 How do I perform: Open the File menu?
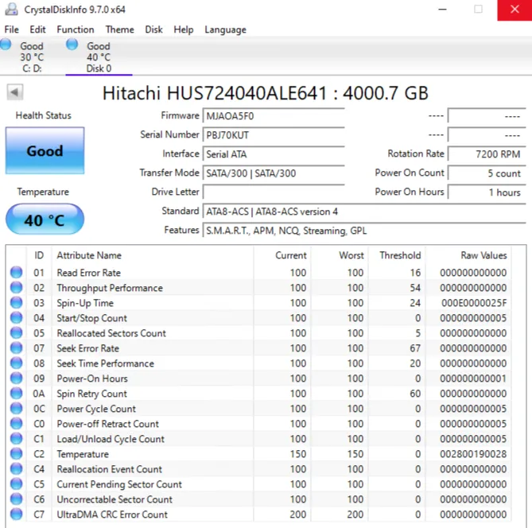(11, 29)
